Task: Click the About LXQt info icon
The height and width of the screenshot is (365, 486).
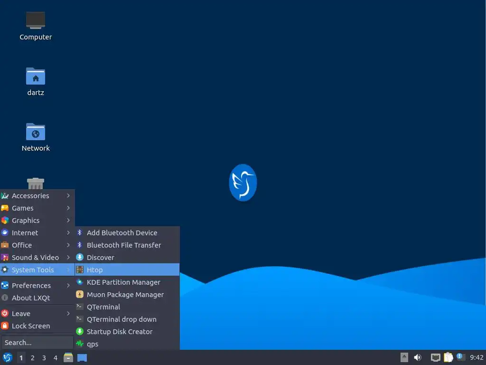Action: [x=5, y=298]
